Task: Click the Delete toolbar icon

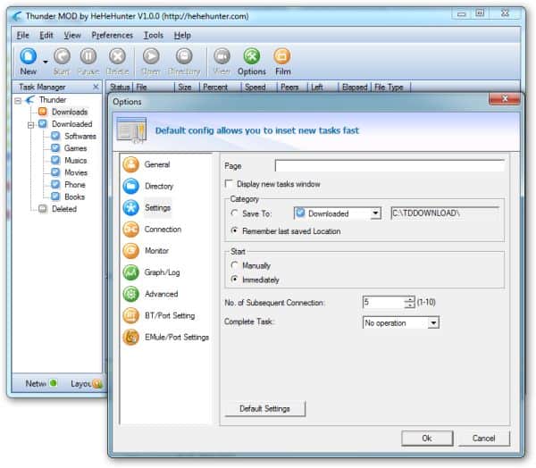Action: click(117, 56)
